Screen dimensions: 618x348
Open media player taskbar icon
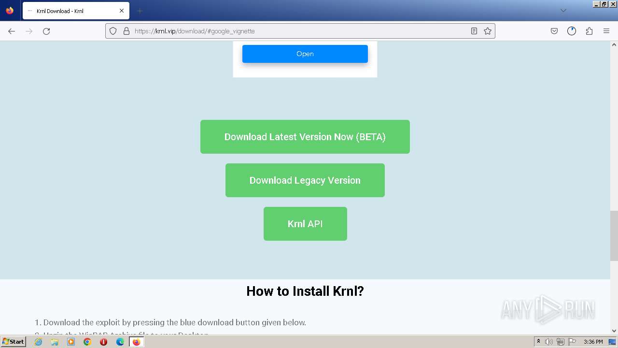(x=71, y=342)
